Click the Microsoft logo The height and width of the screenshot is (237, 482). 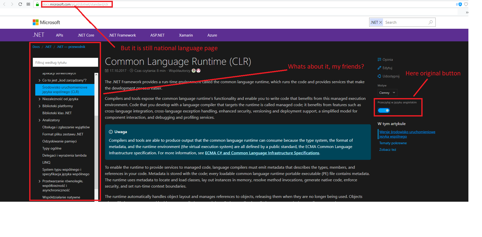tap(46, 22)
